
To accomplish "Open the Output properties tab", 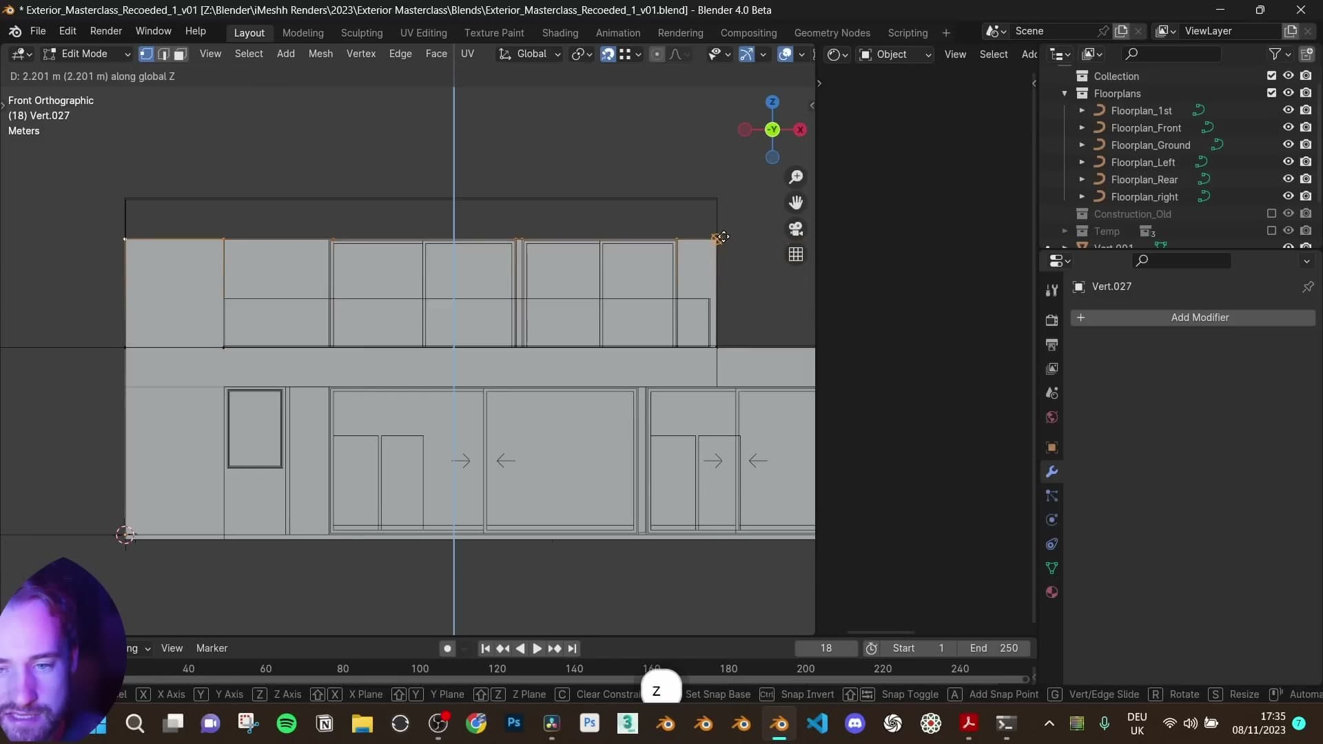I will (x=1052, y=344).
